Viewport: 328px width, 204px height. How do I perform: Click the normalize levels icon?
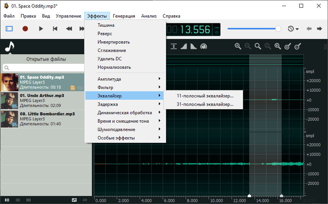[x=174, y=46]
